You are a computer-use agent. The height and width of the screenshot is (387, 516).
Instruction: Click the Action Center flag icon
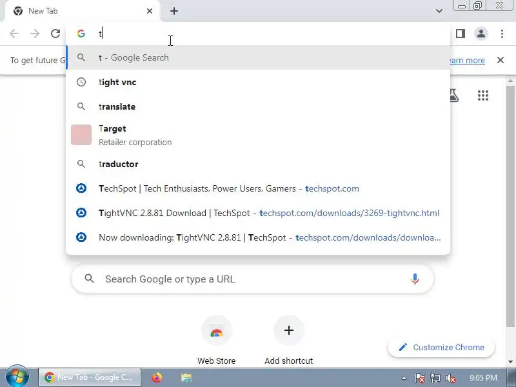(x=420, y=378)
